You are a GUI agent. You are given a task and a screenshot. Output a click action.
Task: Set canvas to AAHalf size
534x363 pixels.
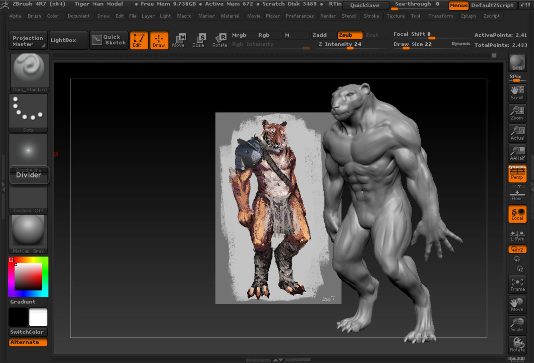pyautogui.click(x=517, y=153)
